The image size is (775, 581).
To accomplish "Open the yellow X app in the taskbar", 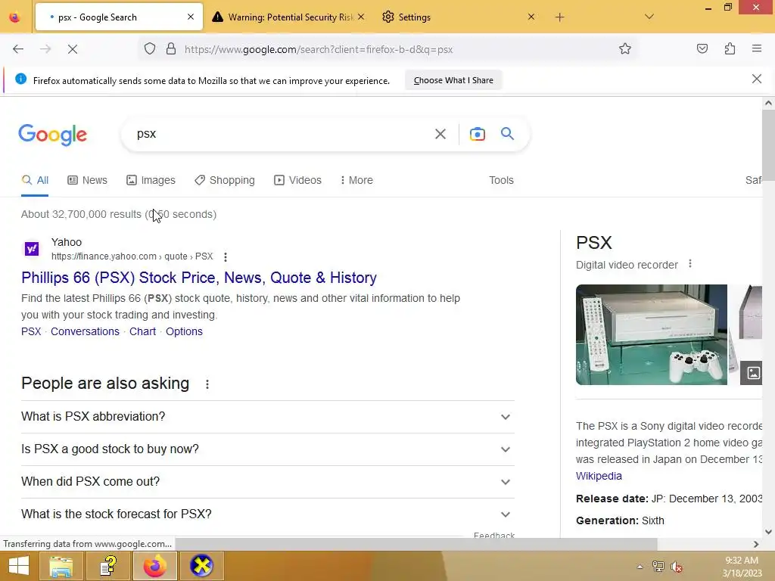I will [x=201, y=566].
